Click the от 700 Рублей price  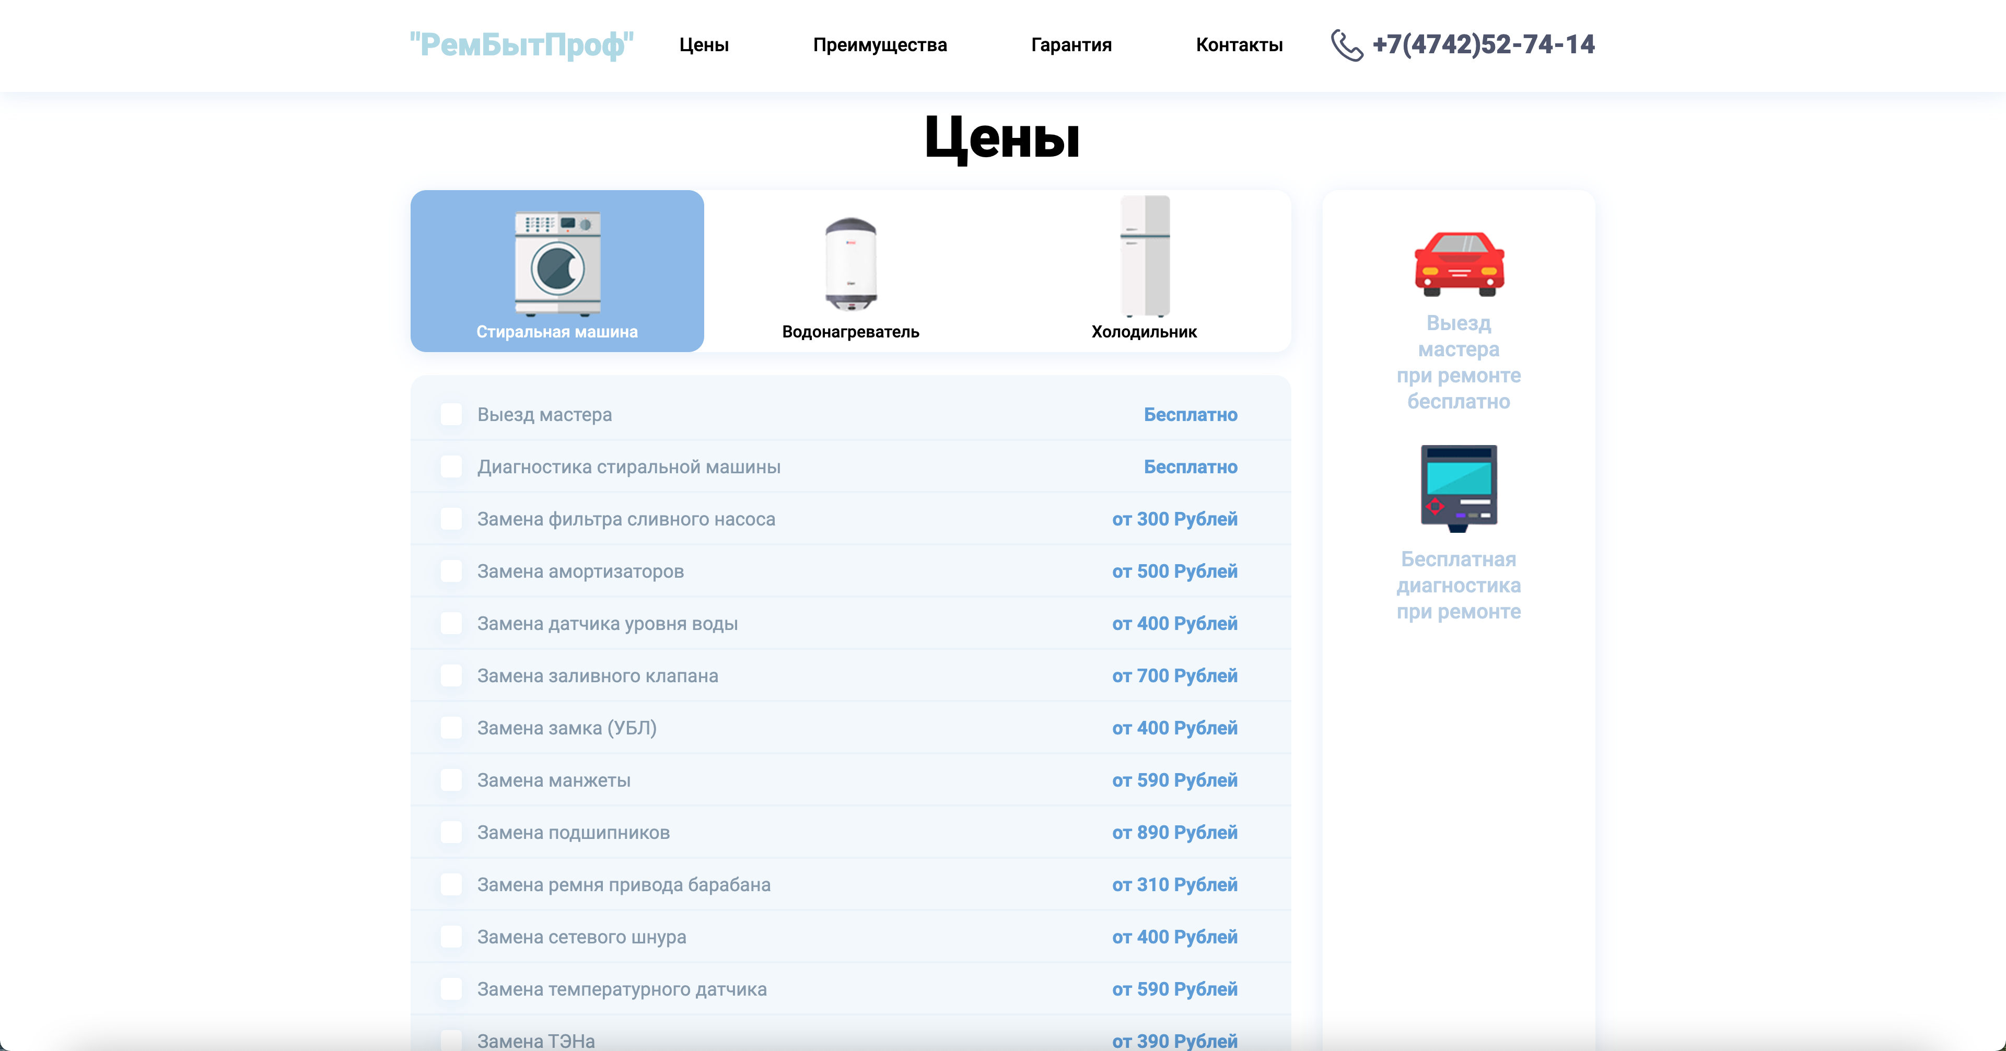1174,676
